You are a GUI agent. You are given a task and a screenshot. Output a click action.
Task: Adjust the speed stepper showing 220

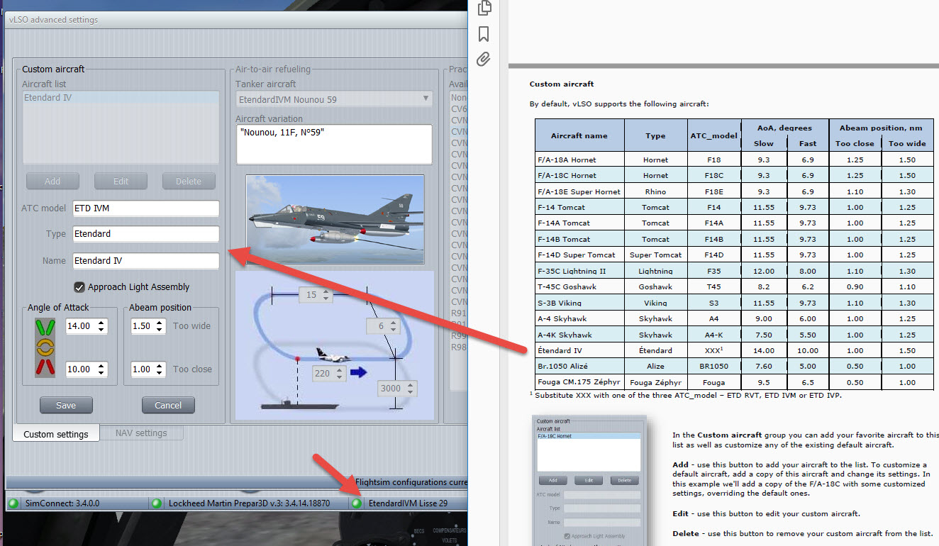328,374
